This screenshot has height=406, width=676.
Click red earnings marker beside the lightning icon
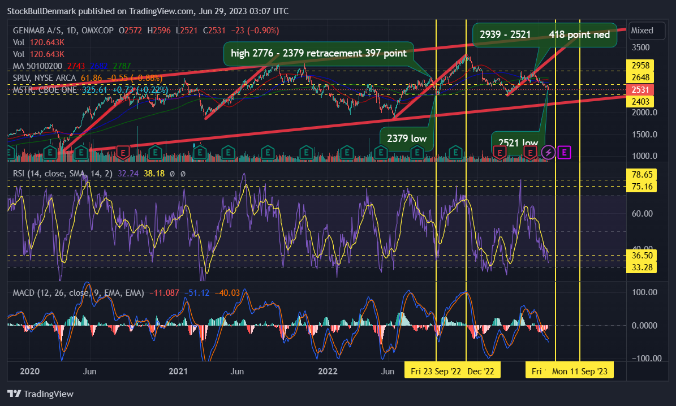530,152
